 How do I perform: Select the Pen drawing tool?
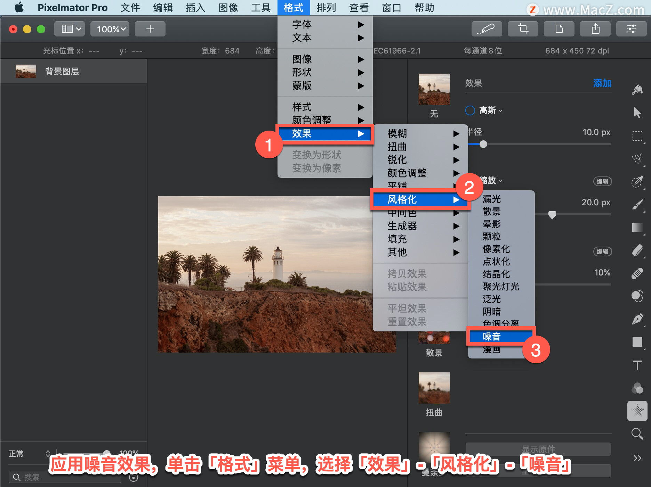pos(637,319)
